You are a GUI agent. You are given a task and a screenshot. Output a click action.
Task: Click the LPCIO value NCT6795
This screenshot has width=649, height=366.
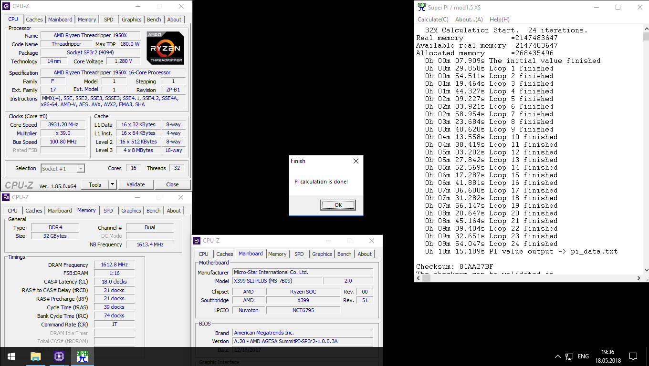(304, 310)
